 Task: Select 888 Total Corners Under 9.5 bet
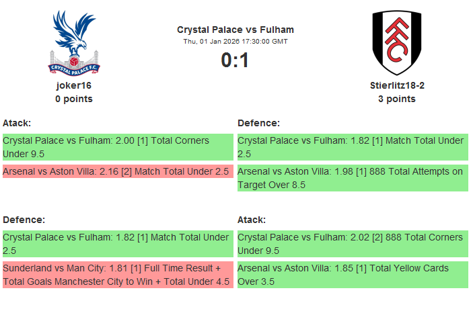point(352,243)
